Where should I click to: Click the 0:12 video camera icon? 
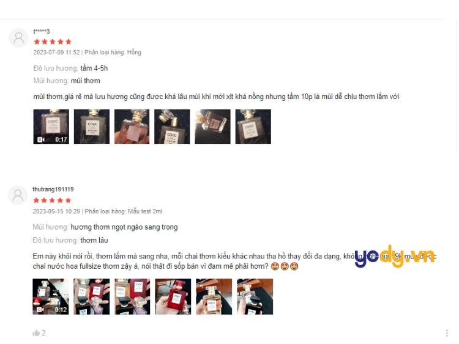tap(40, 310)
